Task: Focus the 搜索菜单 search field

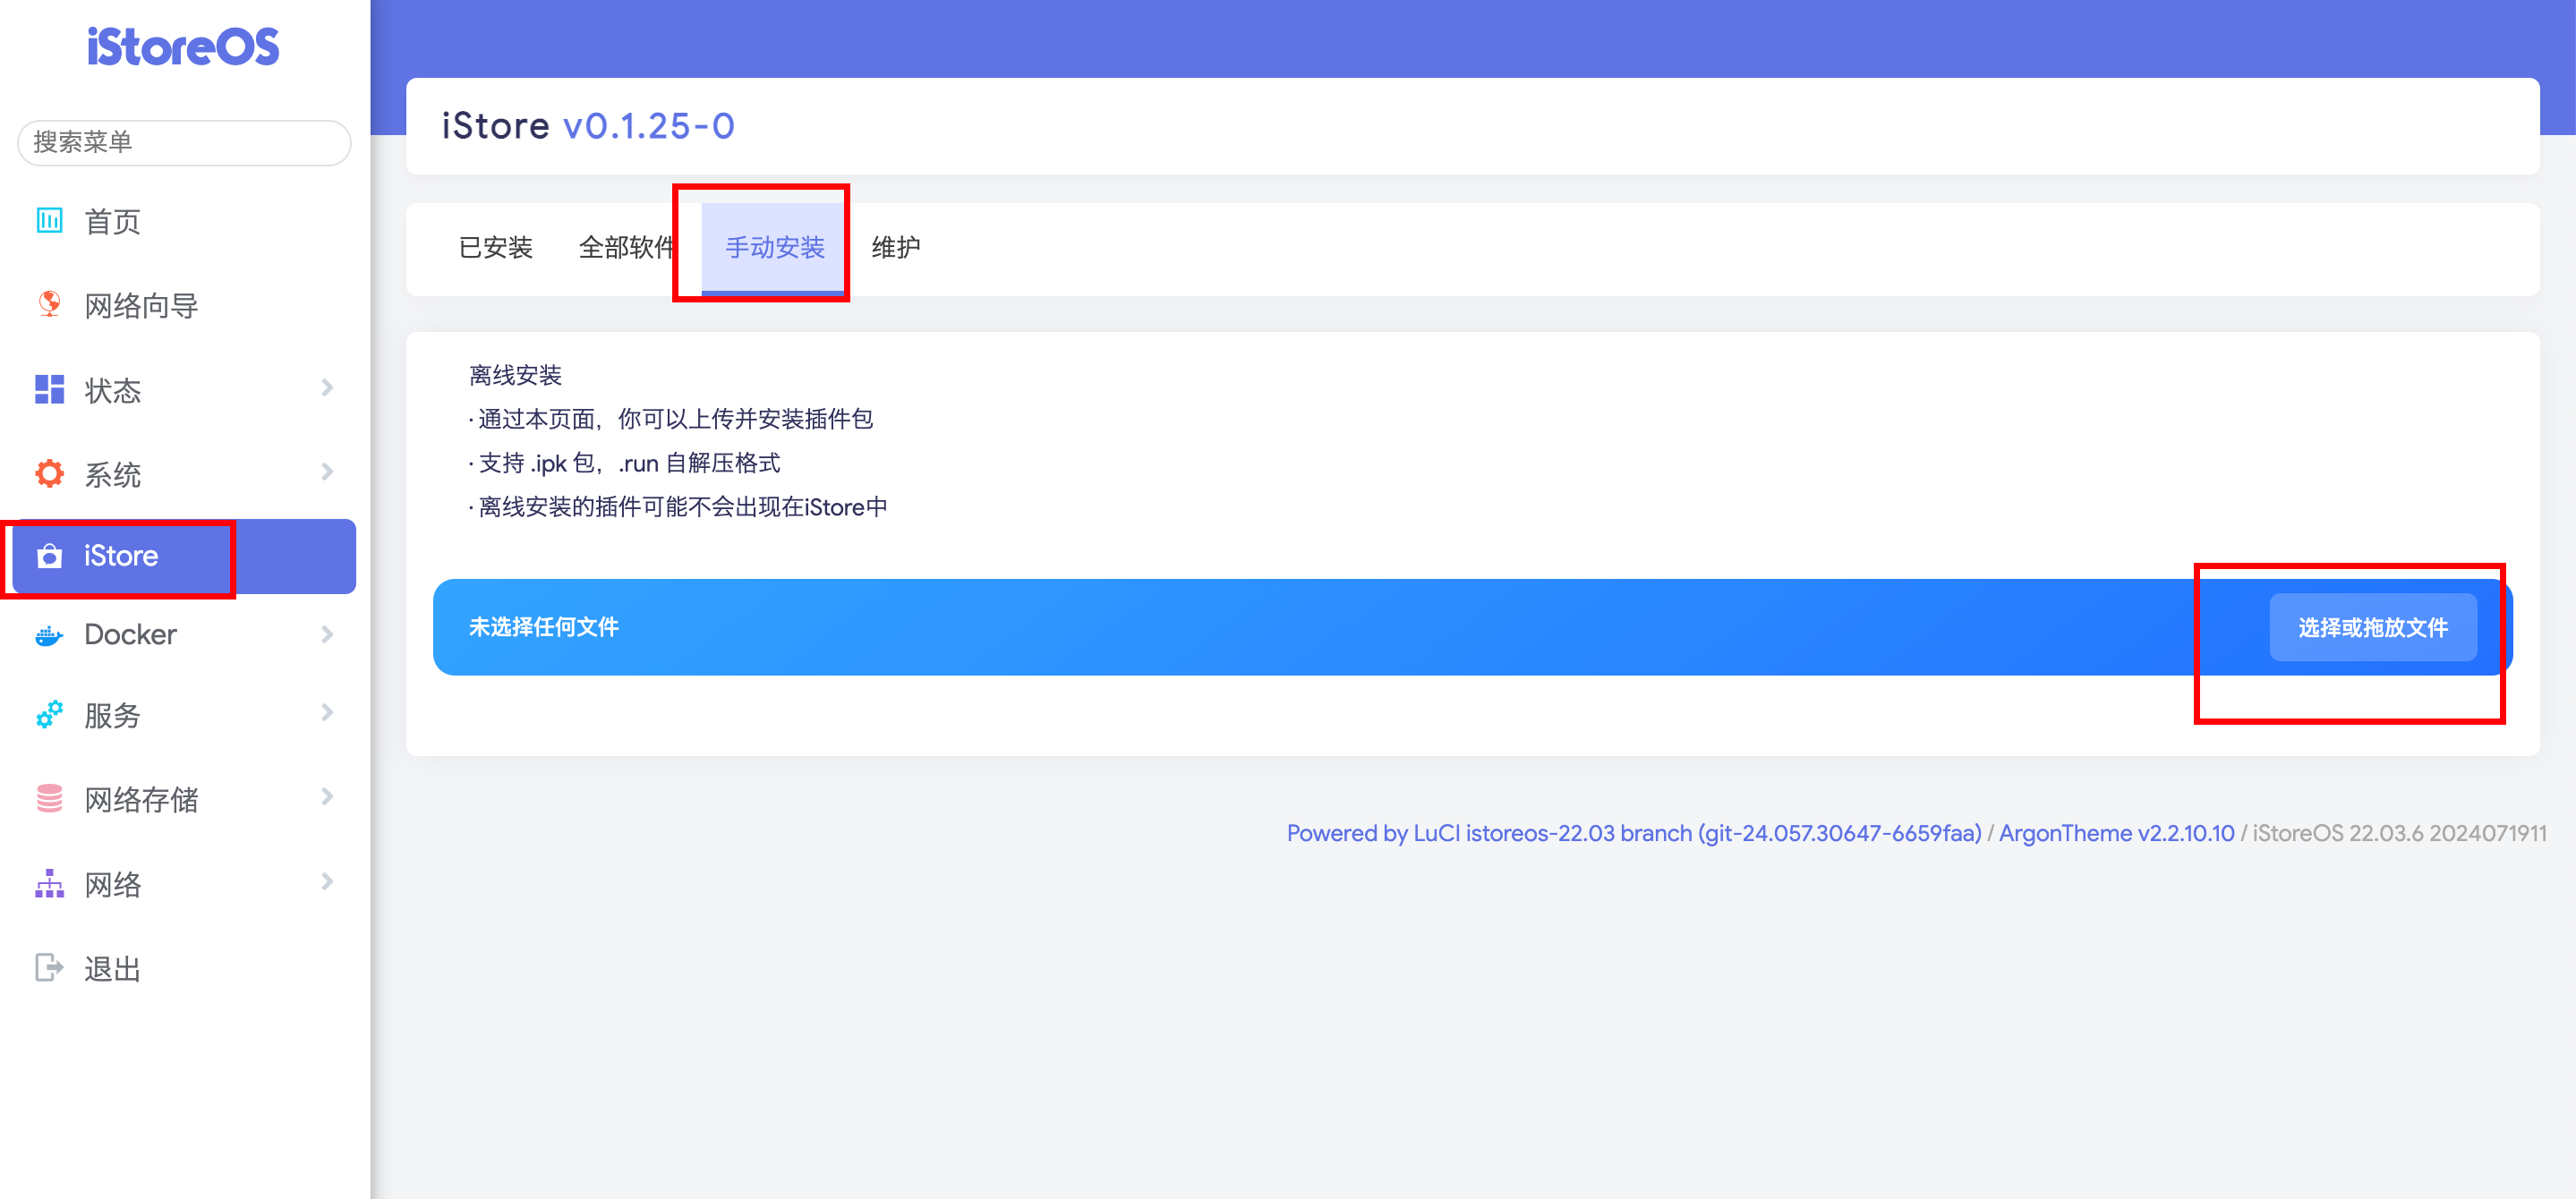Action: (x=184, y=142)
